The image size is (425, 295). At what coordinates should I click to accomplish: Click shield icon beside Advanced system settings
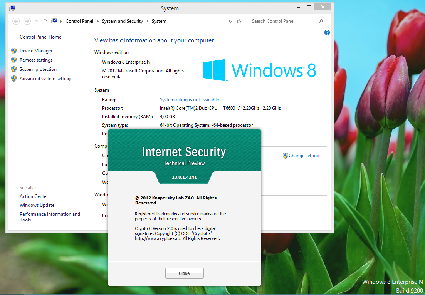tap(14, 78)
